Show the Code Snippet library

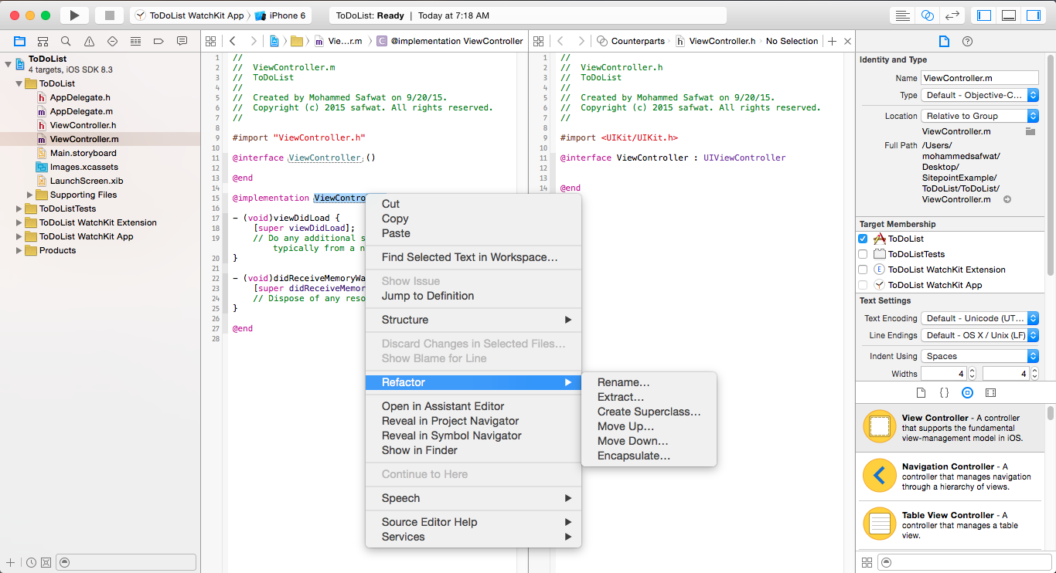click(x=944, y=393)
